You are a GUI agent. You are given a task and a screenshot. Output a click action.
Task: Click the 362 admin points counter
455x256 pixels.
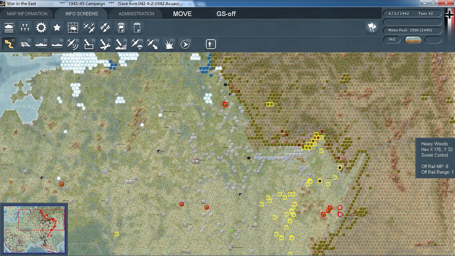[x=392, y=39]
